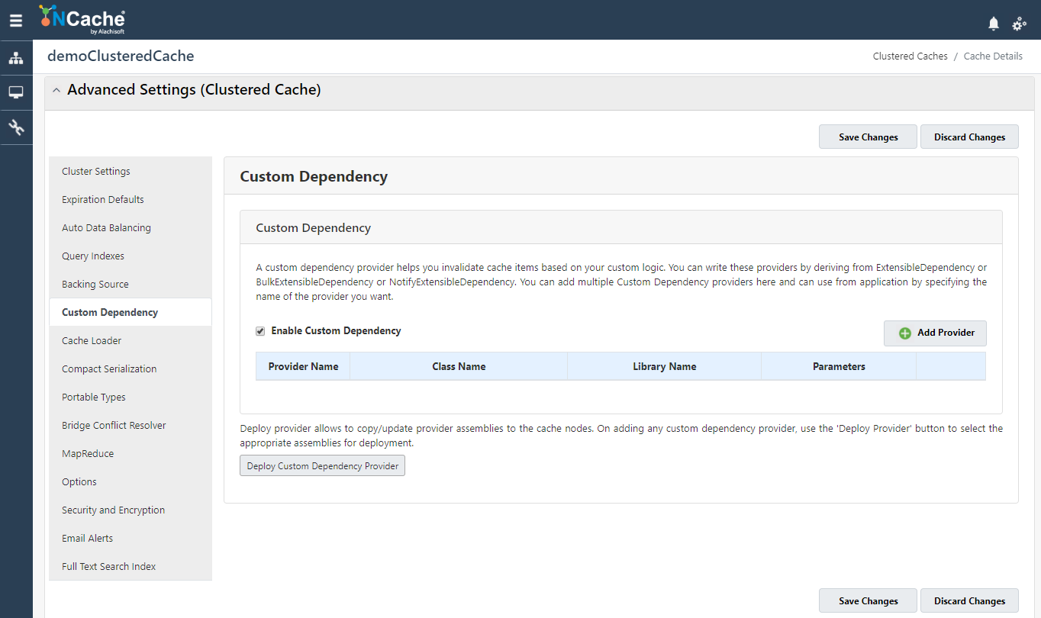This screenshot has width=1041, height=618.
Task: Click the Library Name column header
Action: click(665, 366)
